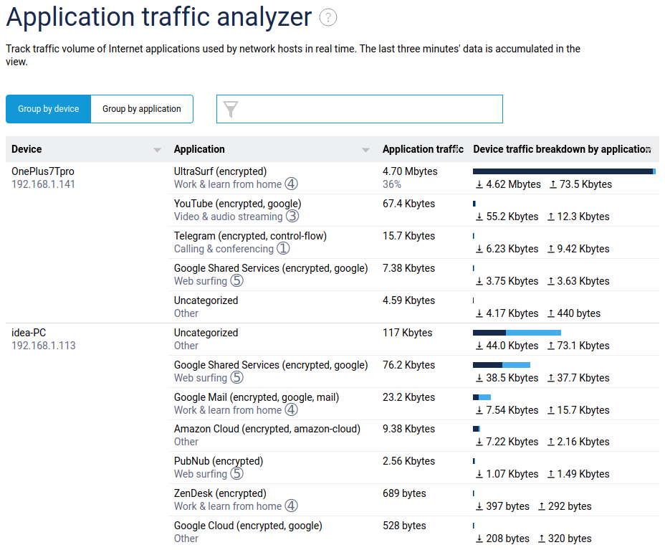Image resolution: width=665 pixels, height=550 pixels.
Task: Click the circled 4 next to ZenDesk's category
Action: pyautogui.click(x=291, y=506)
